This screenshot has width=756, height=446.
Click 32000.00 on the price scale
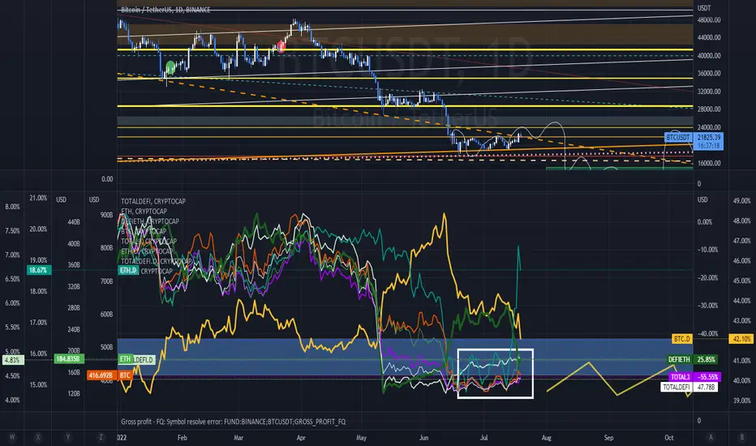709,92
